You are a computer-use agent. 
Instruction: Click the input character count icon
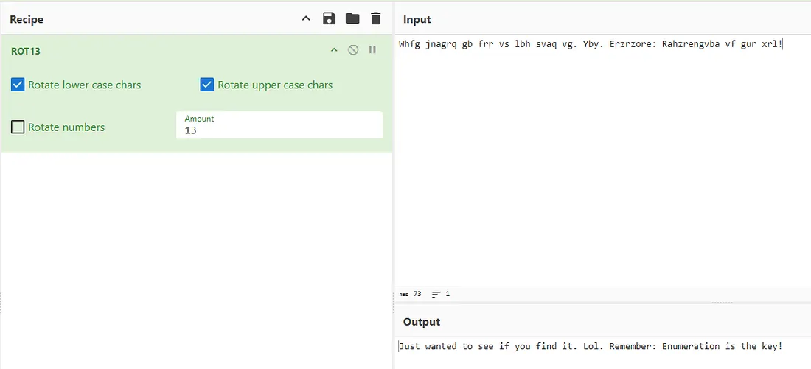coord(403,294)
